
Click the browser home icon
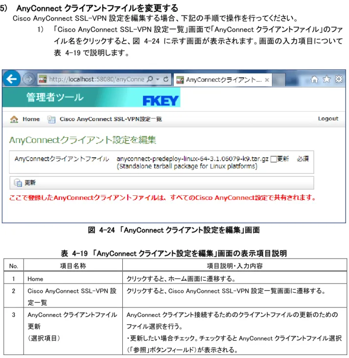click(314, 79)
